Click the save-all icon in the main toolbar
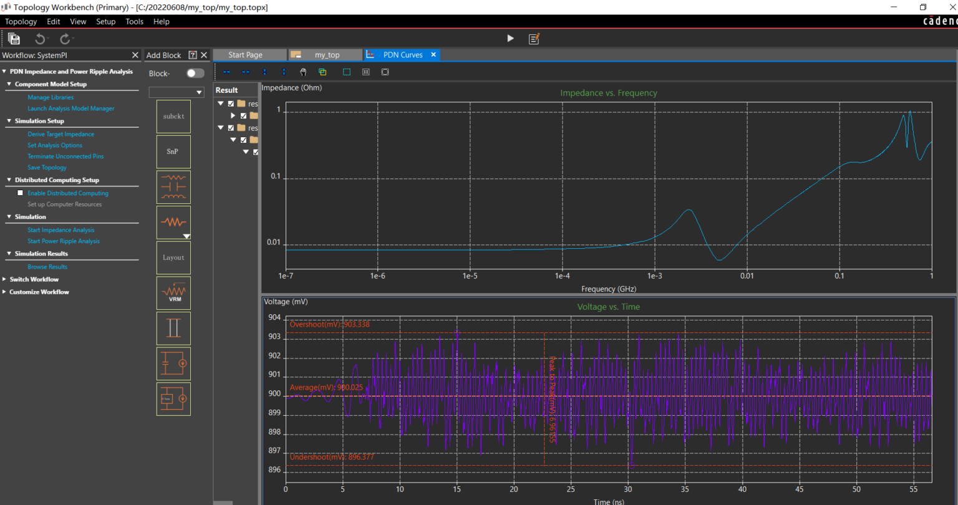The width and height of the screenshot is (958, 505). coord(14,39)
